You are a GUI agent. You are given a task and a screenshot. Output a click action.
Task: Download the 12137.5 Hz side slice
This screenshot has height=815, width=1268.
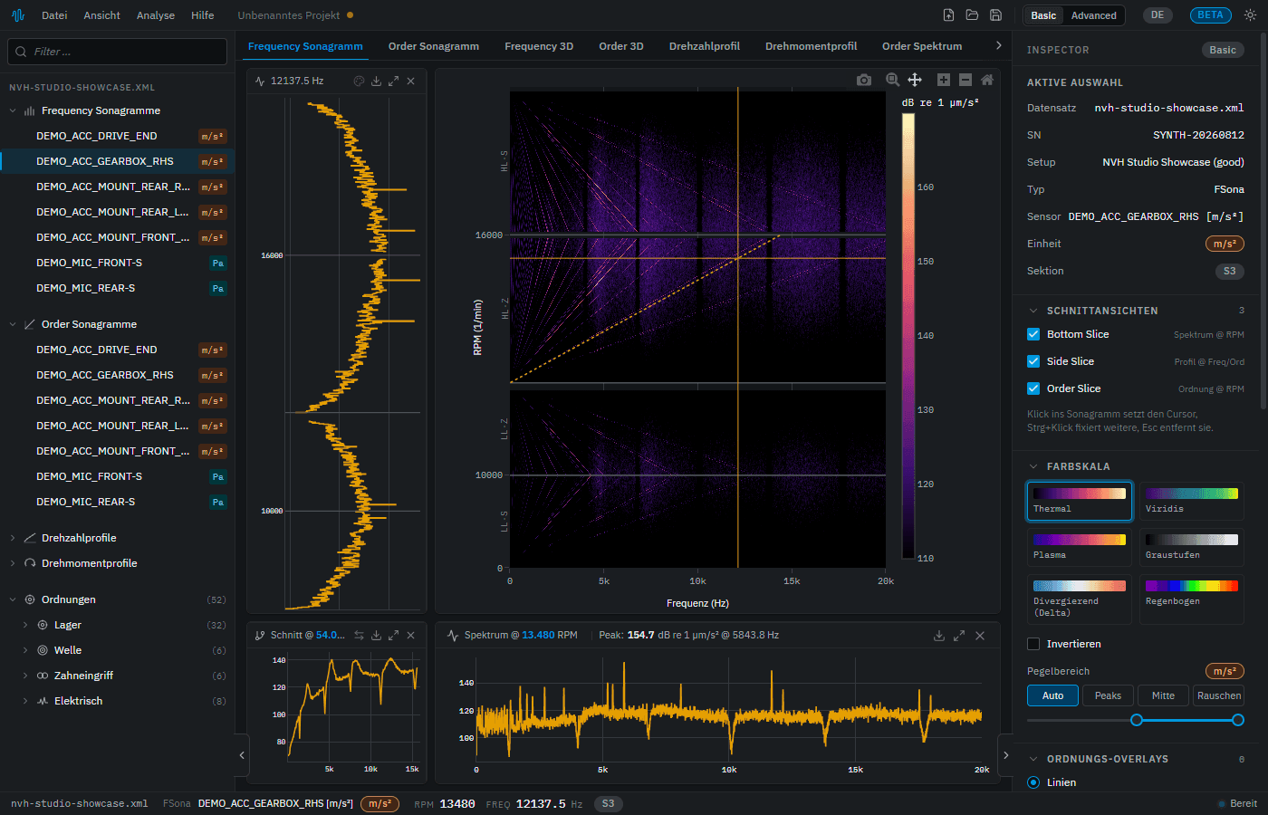[x=376, y=81]
